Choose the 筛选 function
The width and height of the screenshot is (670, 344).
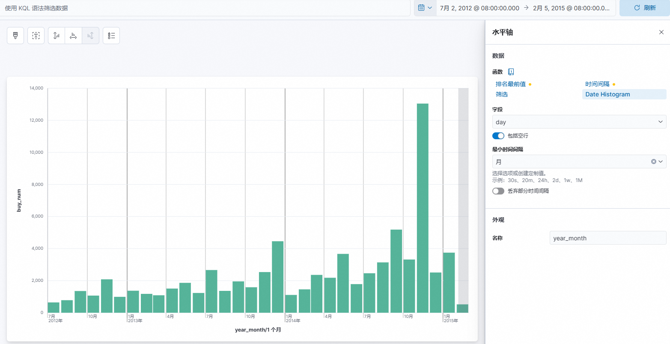click(x=502, y=94)
